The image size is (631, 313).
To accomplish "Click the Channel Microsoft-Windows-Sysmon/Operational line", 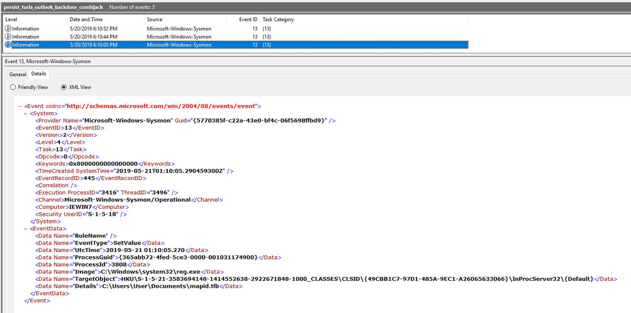I will [x=129, y=200].
